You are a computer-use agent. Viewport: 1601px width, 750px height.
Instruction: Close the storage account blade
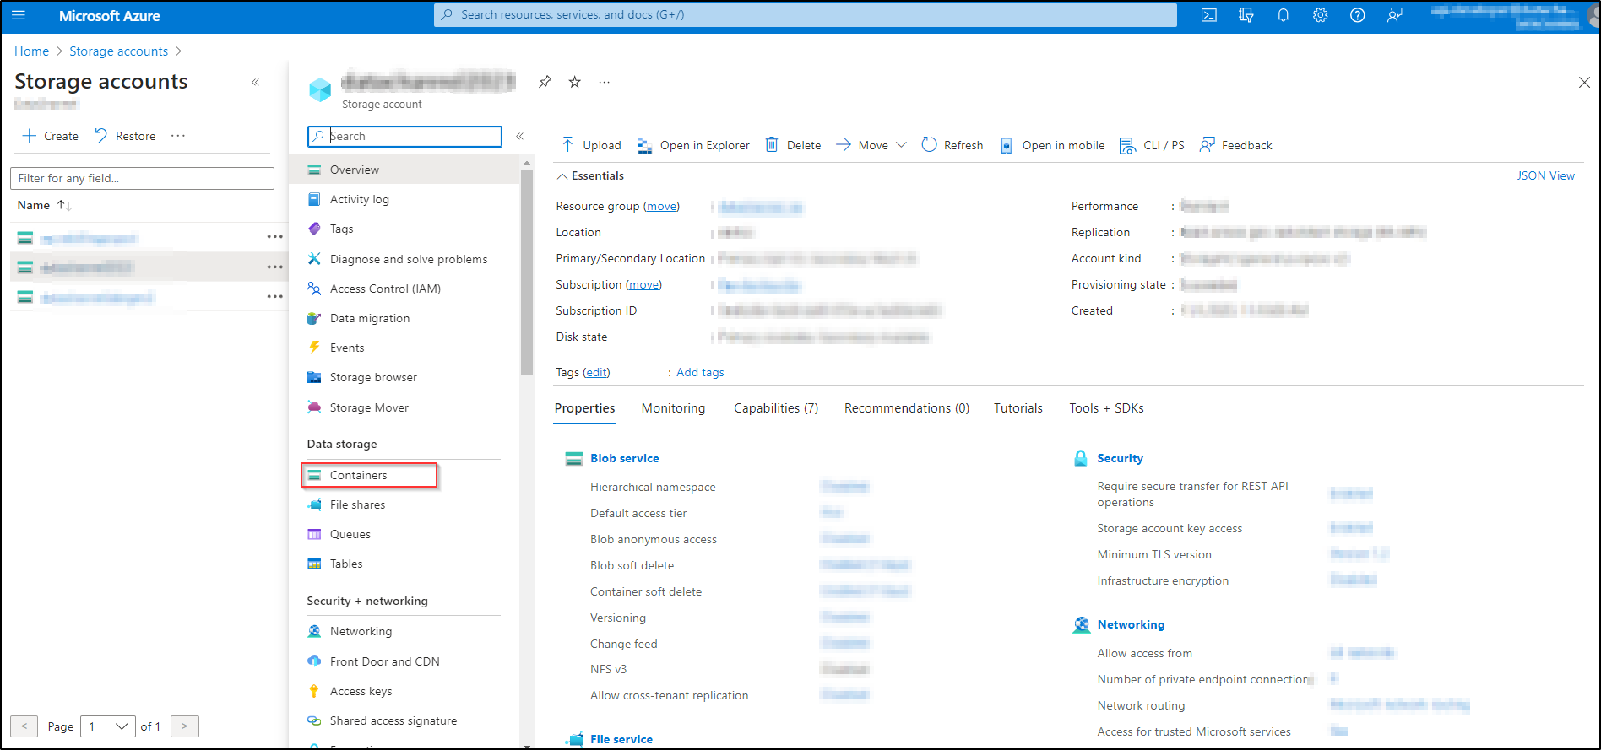1584,82
